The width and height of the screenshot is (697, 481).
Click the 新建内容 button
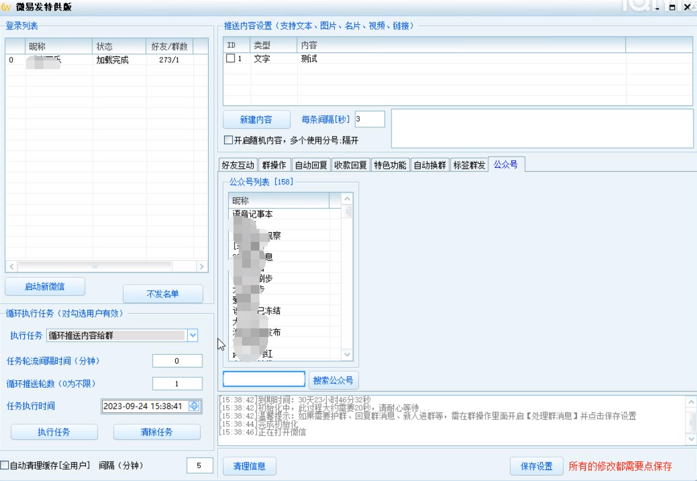pyautogui.click(x=255, y=119)
